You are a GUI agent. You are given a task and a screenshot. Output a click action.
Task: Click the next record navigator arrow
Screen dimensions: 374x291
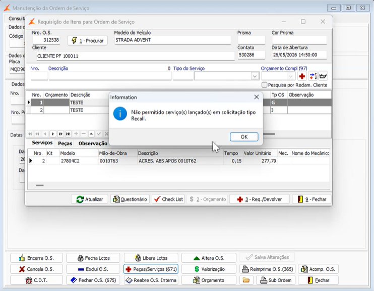click(53, 134)
